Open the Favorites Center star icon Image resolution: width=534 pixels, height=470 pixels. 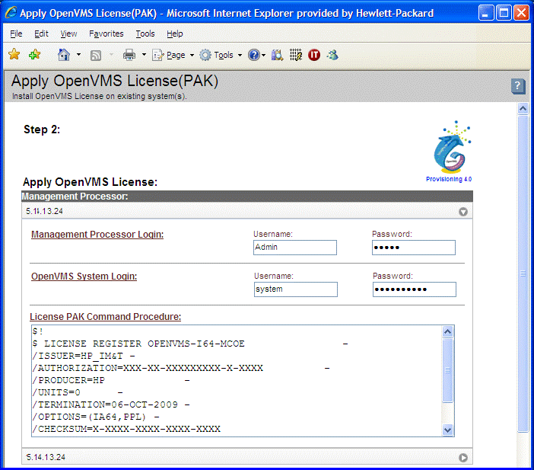[x=14, y=54]
